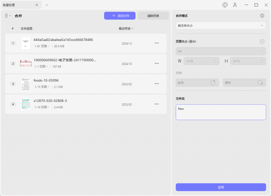Open the theme palette icon
Viewport: 271px width, 196px height.
click(225, 5)
